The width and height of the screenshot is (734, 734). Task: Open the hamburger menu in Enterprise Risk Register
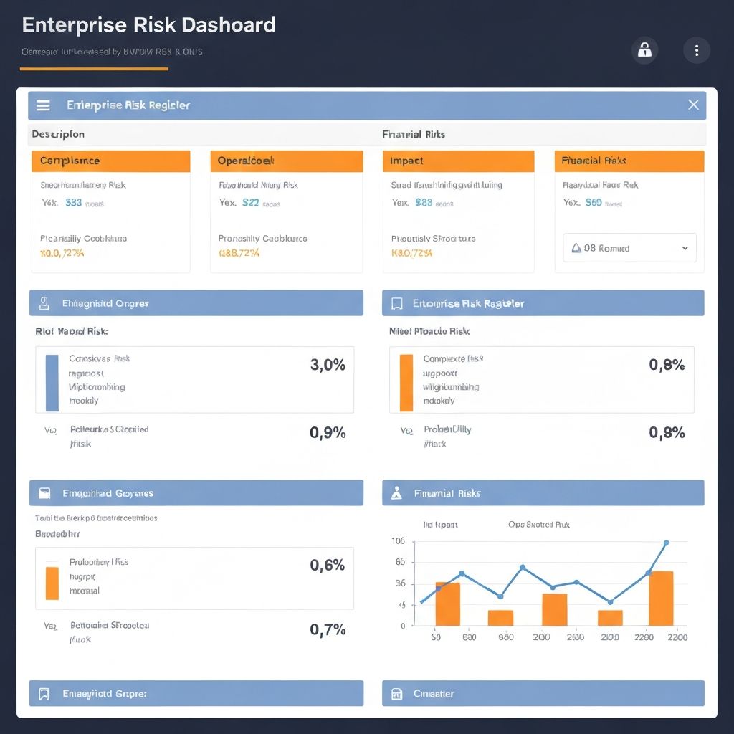tap(43, 105)
